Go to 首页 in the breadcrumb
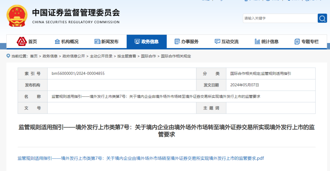Viewport: 330px width, 171px height. 34,56
